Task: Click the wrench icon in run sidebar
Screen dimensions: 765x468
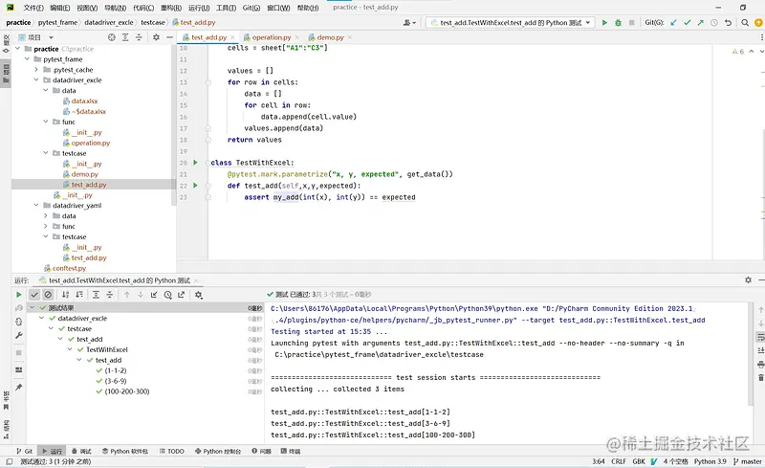Action: point(18,335)
